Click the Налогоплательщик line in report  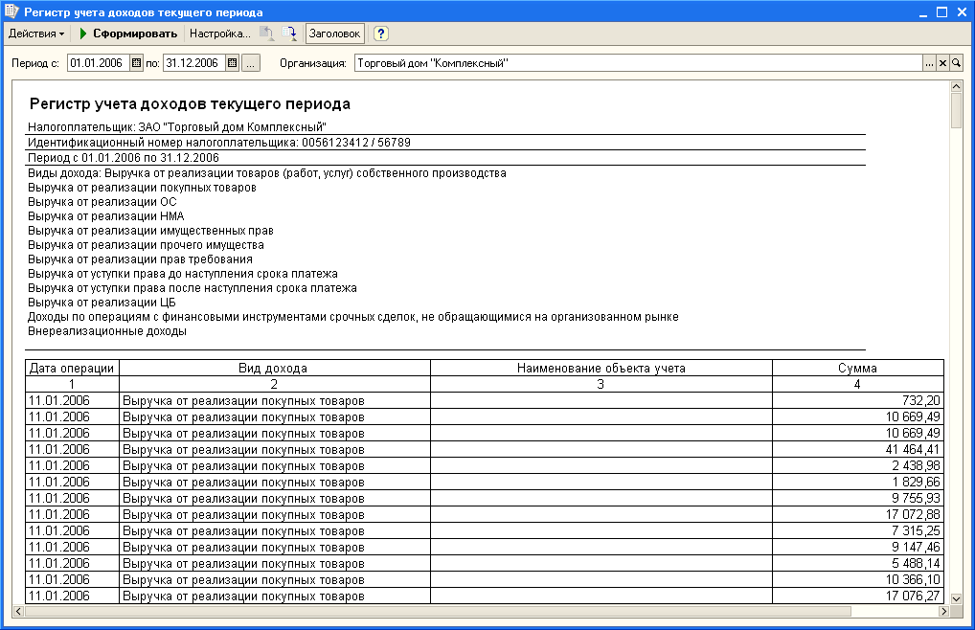[176, 126]
